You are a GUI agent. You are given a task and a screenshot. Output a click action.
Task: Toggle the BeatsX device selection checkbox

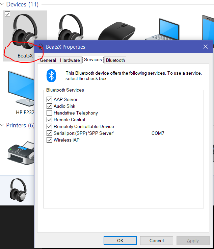[x=7, y=14]
